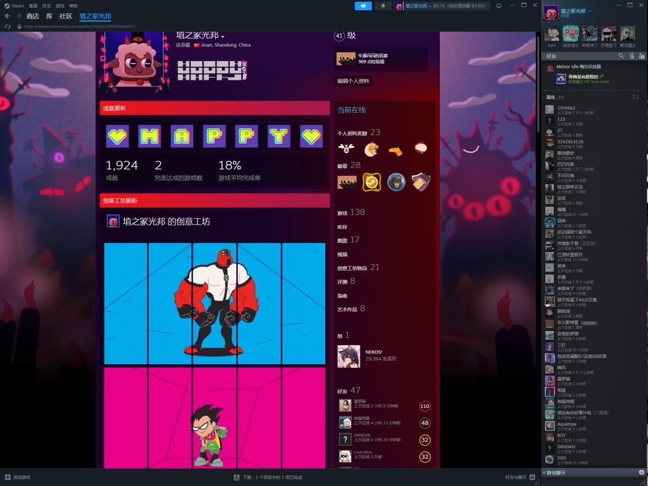Click the first achievement heart icon
This screenshot has width=648, height=486.
(x=118, y=136)
